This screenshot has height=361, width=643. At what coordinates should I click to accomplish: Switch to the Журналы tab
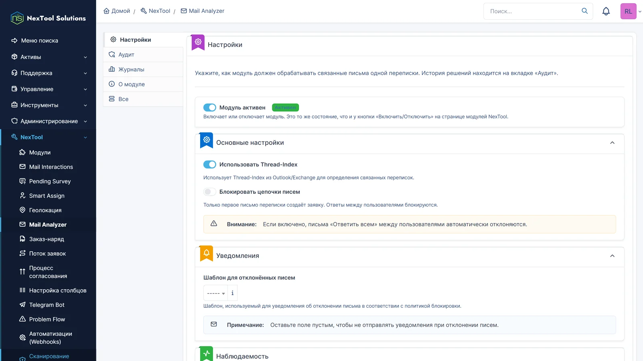click(x=143, y=69)
